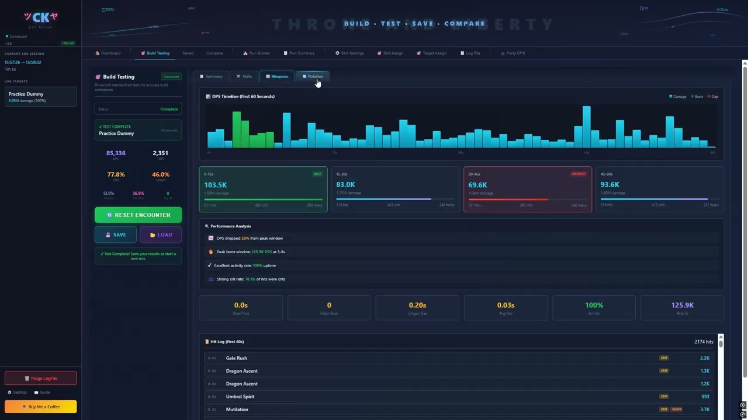Viewport: 748px width, 420px height.
Task: Open Party DPS tab
Action: tap(513, 53)
